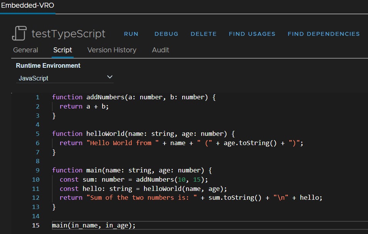The height and width of the screenshot is (234, 368).
Task: Click line number 1 in the gutter
Action: click(37, 97)
